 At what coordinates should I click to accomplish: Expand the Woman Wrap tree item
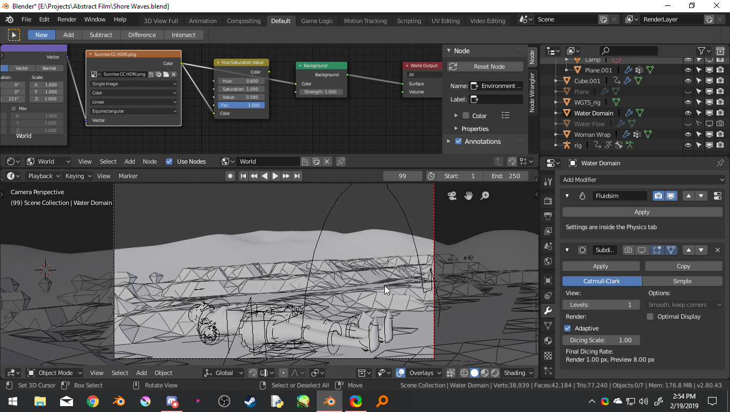(557, 135)
